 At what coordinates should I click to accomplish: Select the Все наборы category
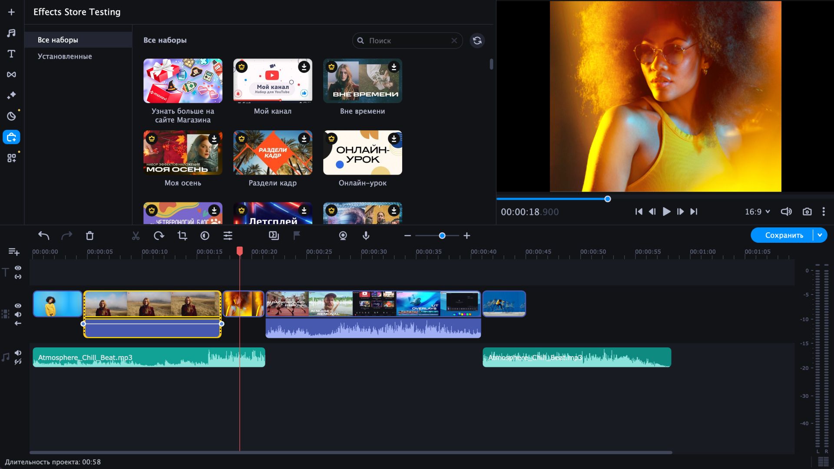pyautogui.click(x=58, y=40)
